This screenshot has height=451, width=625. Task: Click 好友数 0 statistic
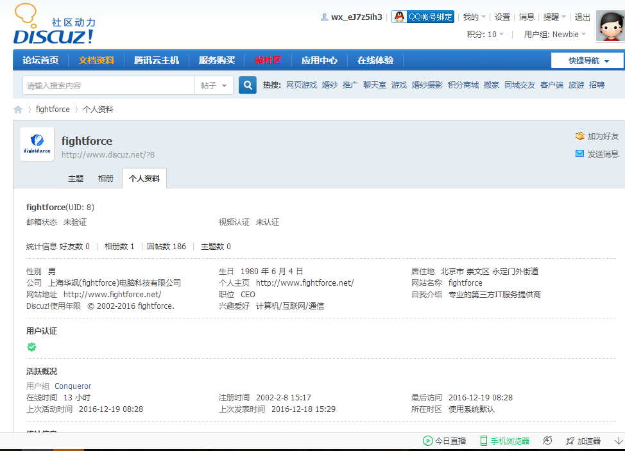[x=74, y=247]
